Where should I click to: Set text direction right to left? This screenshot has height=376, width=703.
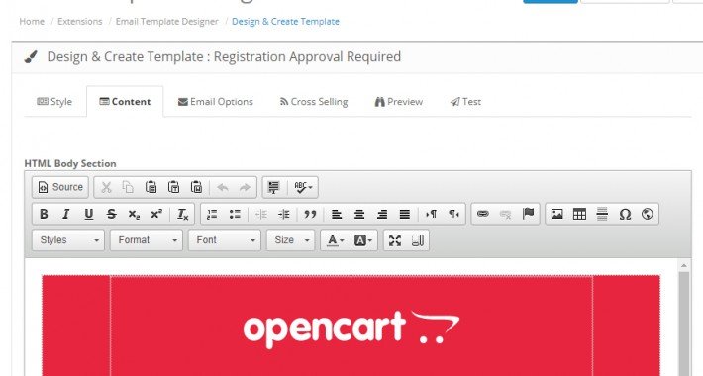point(453,214)
